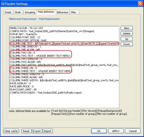Confirm settings with OK
Image resolution: width=144 pixels, height=137 pixels.
point(99,131)
